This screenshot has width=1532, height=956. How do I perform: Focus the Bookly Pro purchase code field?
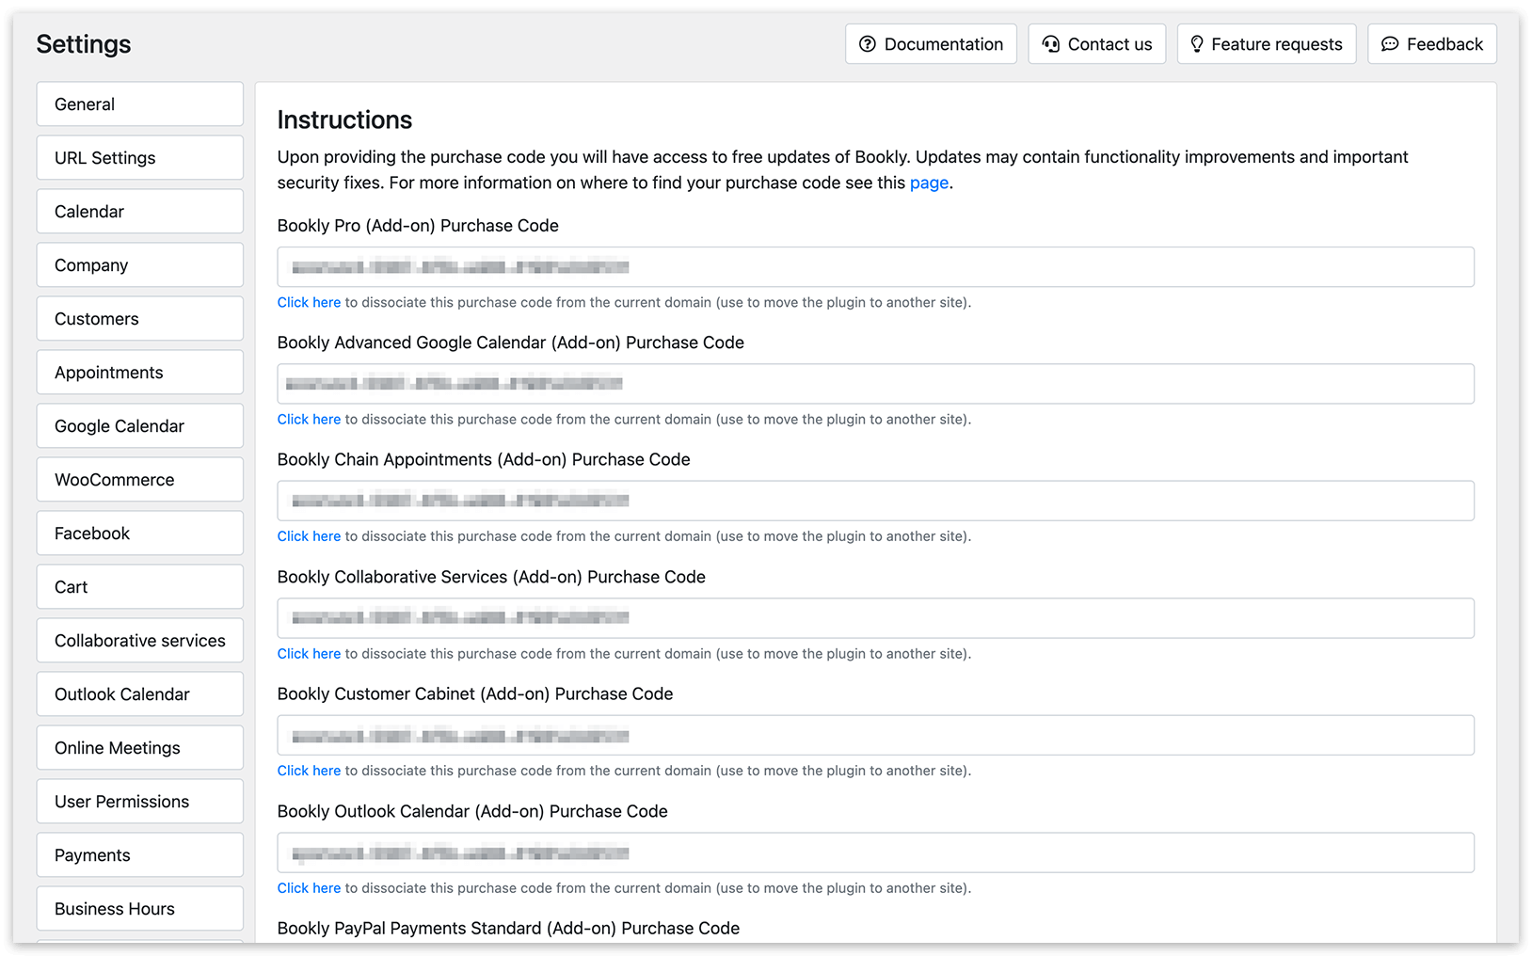tap(875, 267)
